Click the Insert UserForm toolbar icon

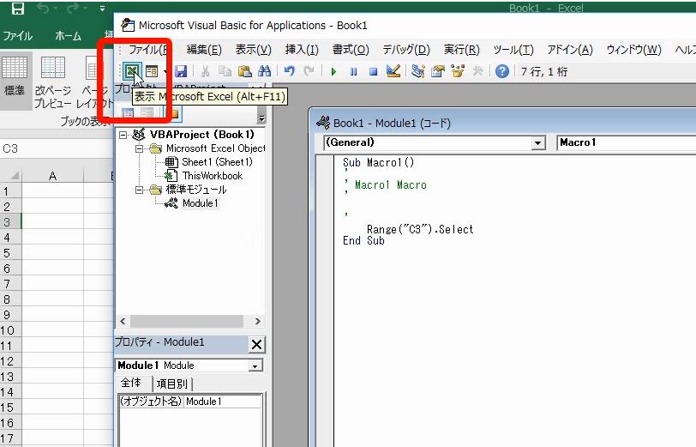(152, 71)
